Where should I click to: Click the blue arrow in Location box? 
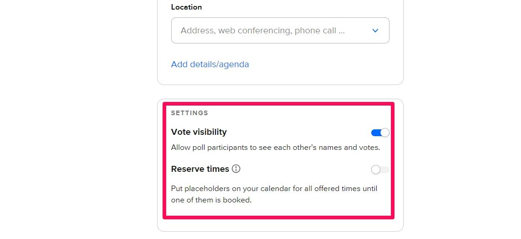(x=375, y=31)
